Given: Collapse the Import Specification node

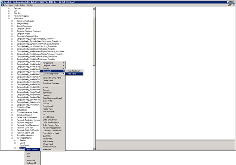Looking at the screenshot, I should [x=12, y=138].
